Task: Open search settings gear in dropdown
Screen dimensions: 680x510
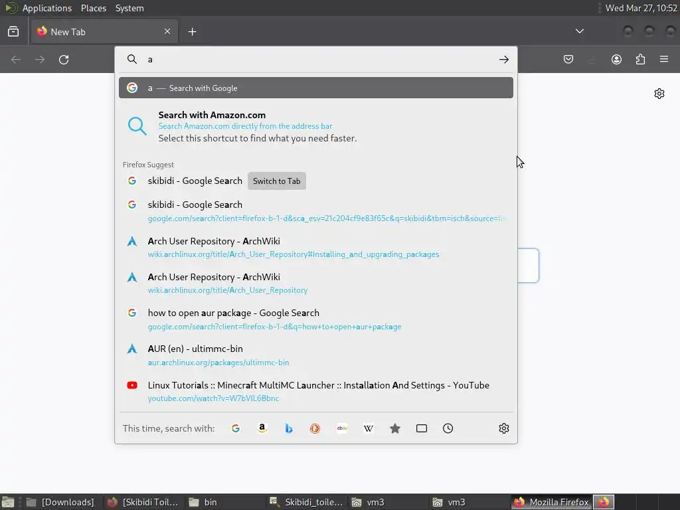Action: tap(503, 428)
